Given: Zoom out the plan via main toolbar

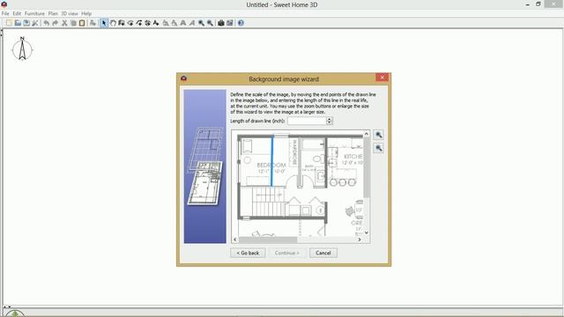Looking at the screenshot, I should [210, 23].
